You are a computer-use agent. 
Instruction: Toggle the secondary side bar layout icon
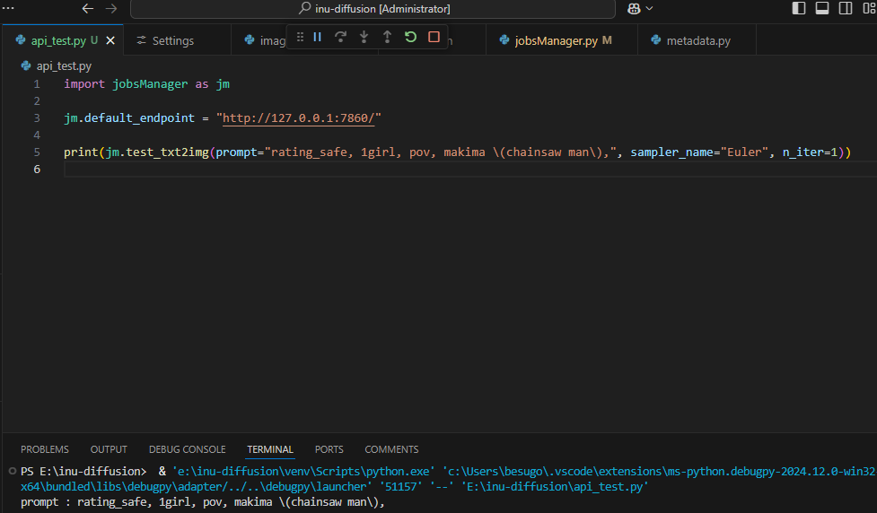click(845, 8)
